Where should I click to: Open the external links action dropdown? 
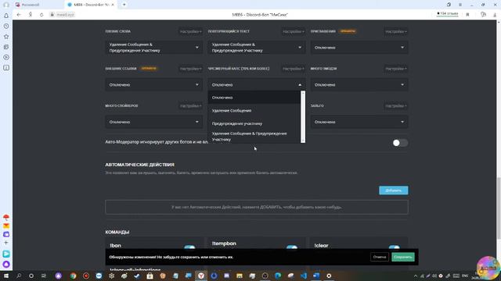pos(154,85)
